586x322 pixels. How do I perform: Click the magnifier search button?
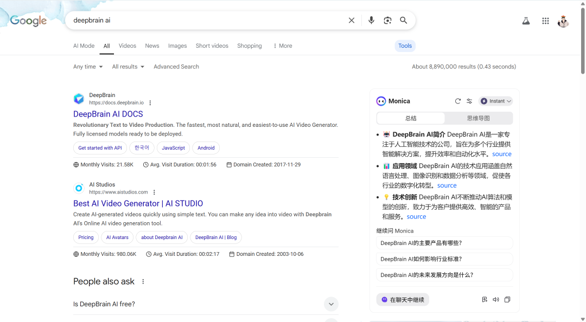(x=404, y=20)
